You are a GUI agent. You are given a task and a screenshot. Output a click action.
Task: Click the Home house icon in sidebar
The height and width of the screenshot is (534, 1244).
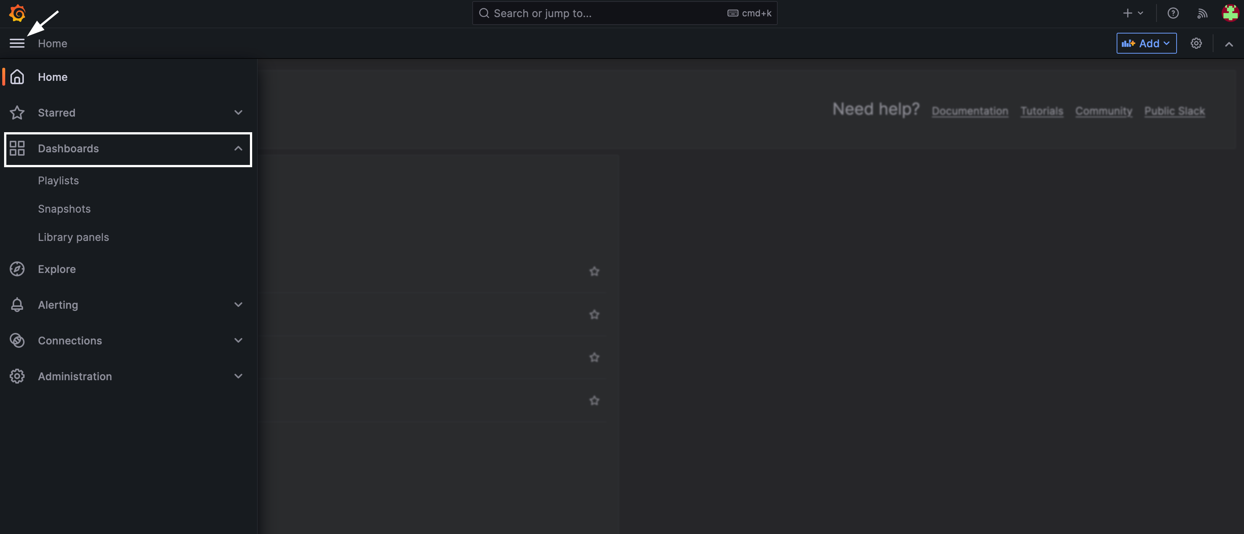(x=17, y=77)
